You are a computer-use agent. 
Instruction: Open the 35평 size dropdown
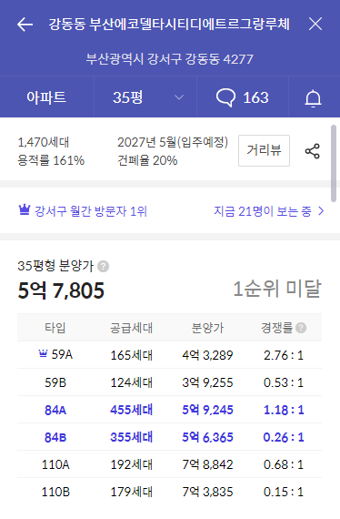[145, 97]
